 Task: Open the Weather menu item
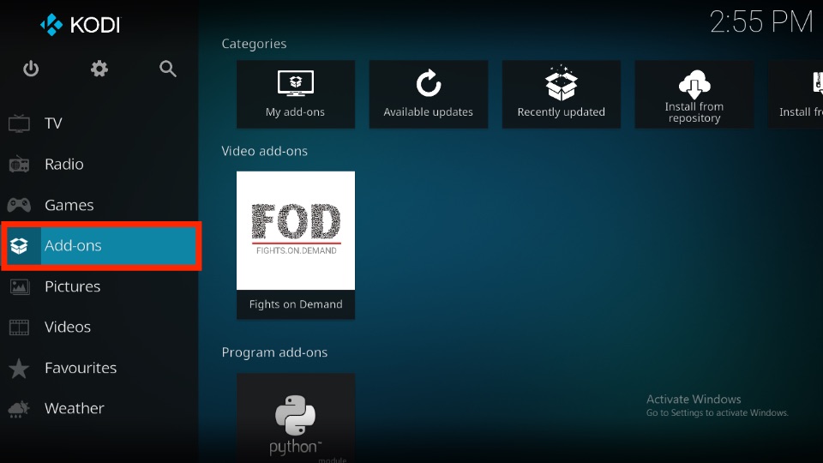pos(99,409)
